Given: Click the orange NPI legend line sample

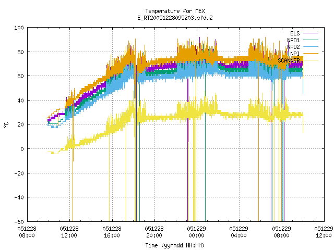Looking at the screenshot, I should pos(311,54).
